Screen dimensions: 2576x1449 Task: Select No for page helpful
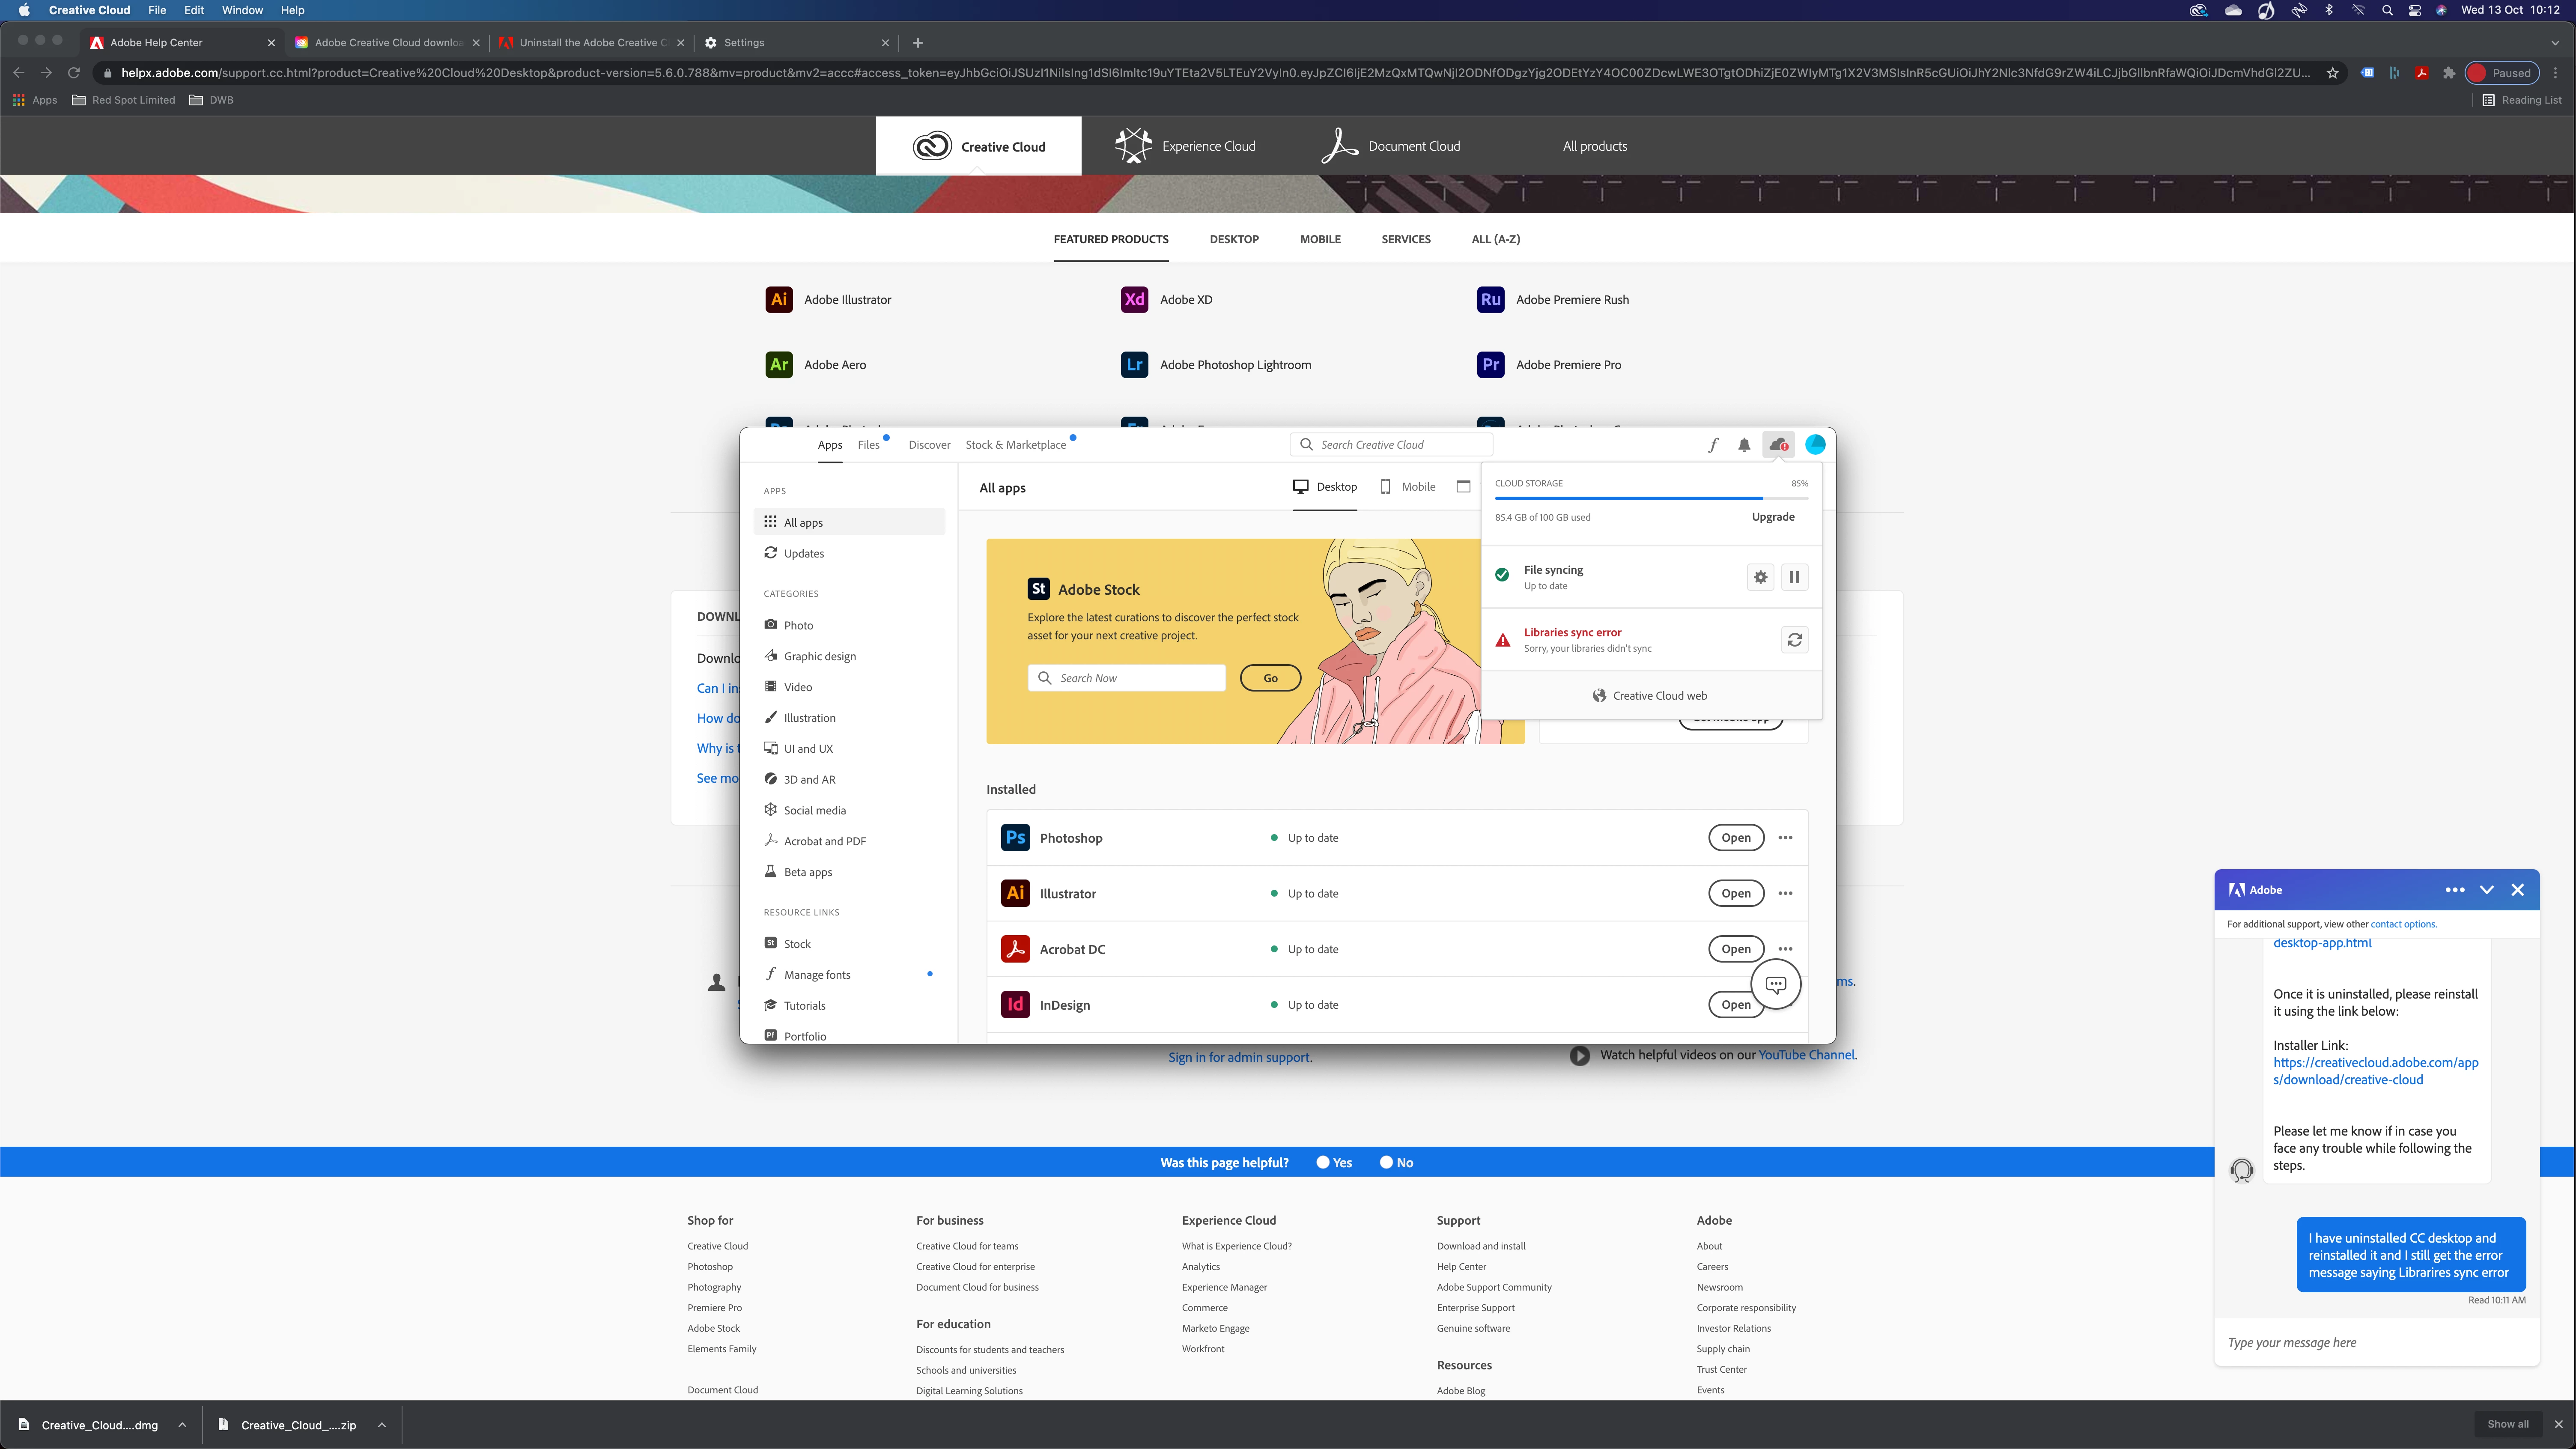coord(1386,1162)
